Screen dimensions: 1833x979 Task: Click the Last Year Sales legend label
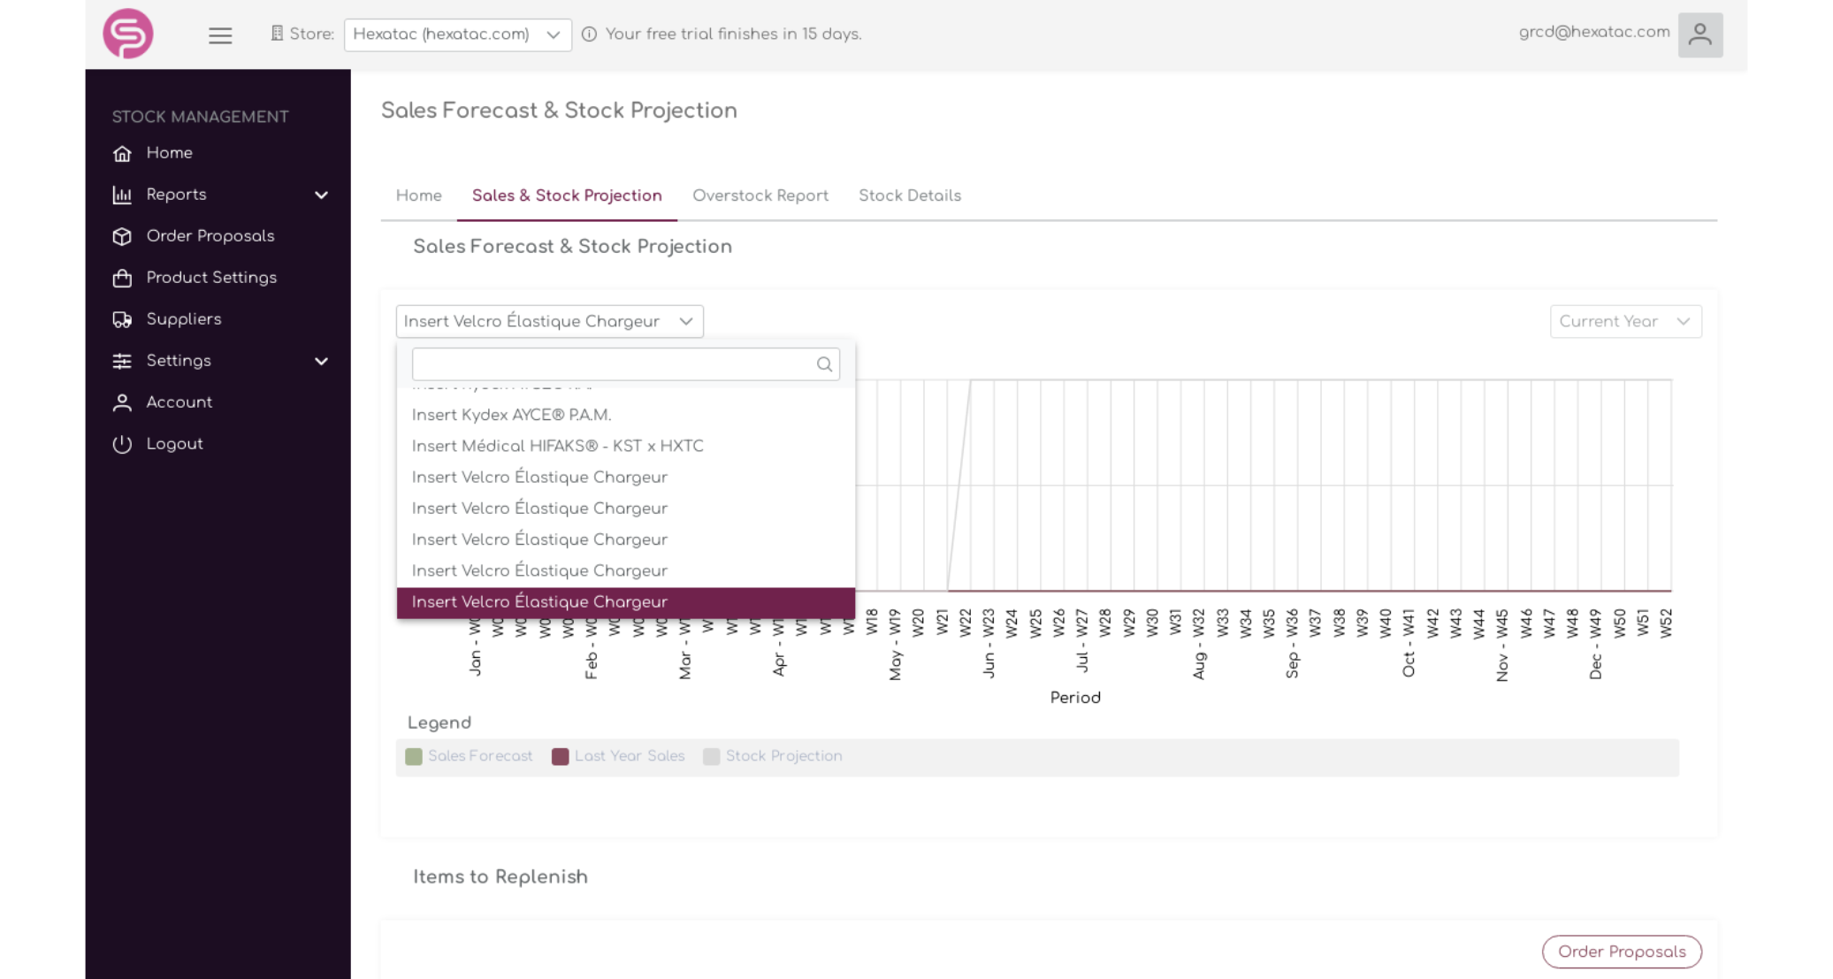coord(630,756)
